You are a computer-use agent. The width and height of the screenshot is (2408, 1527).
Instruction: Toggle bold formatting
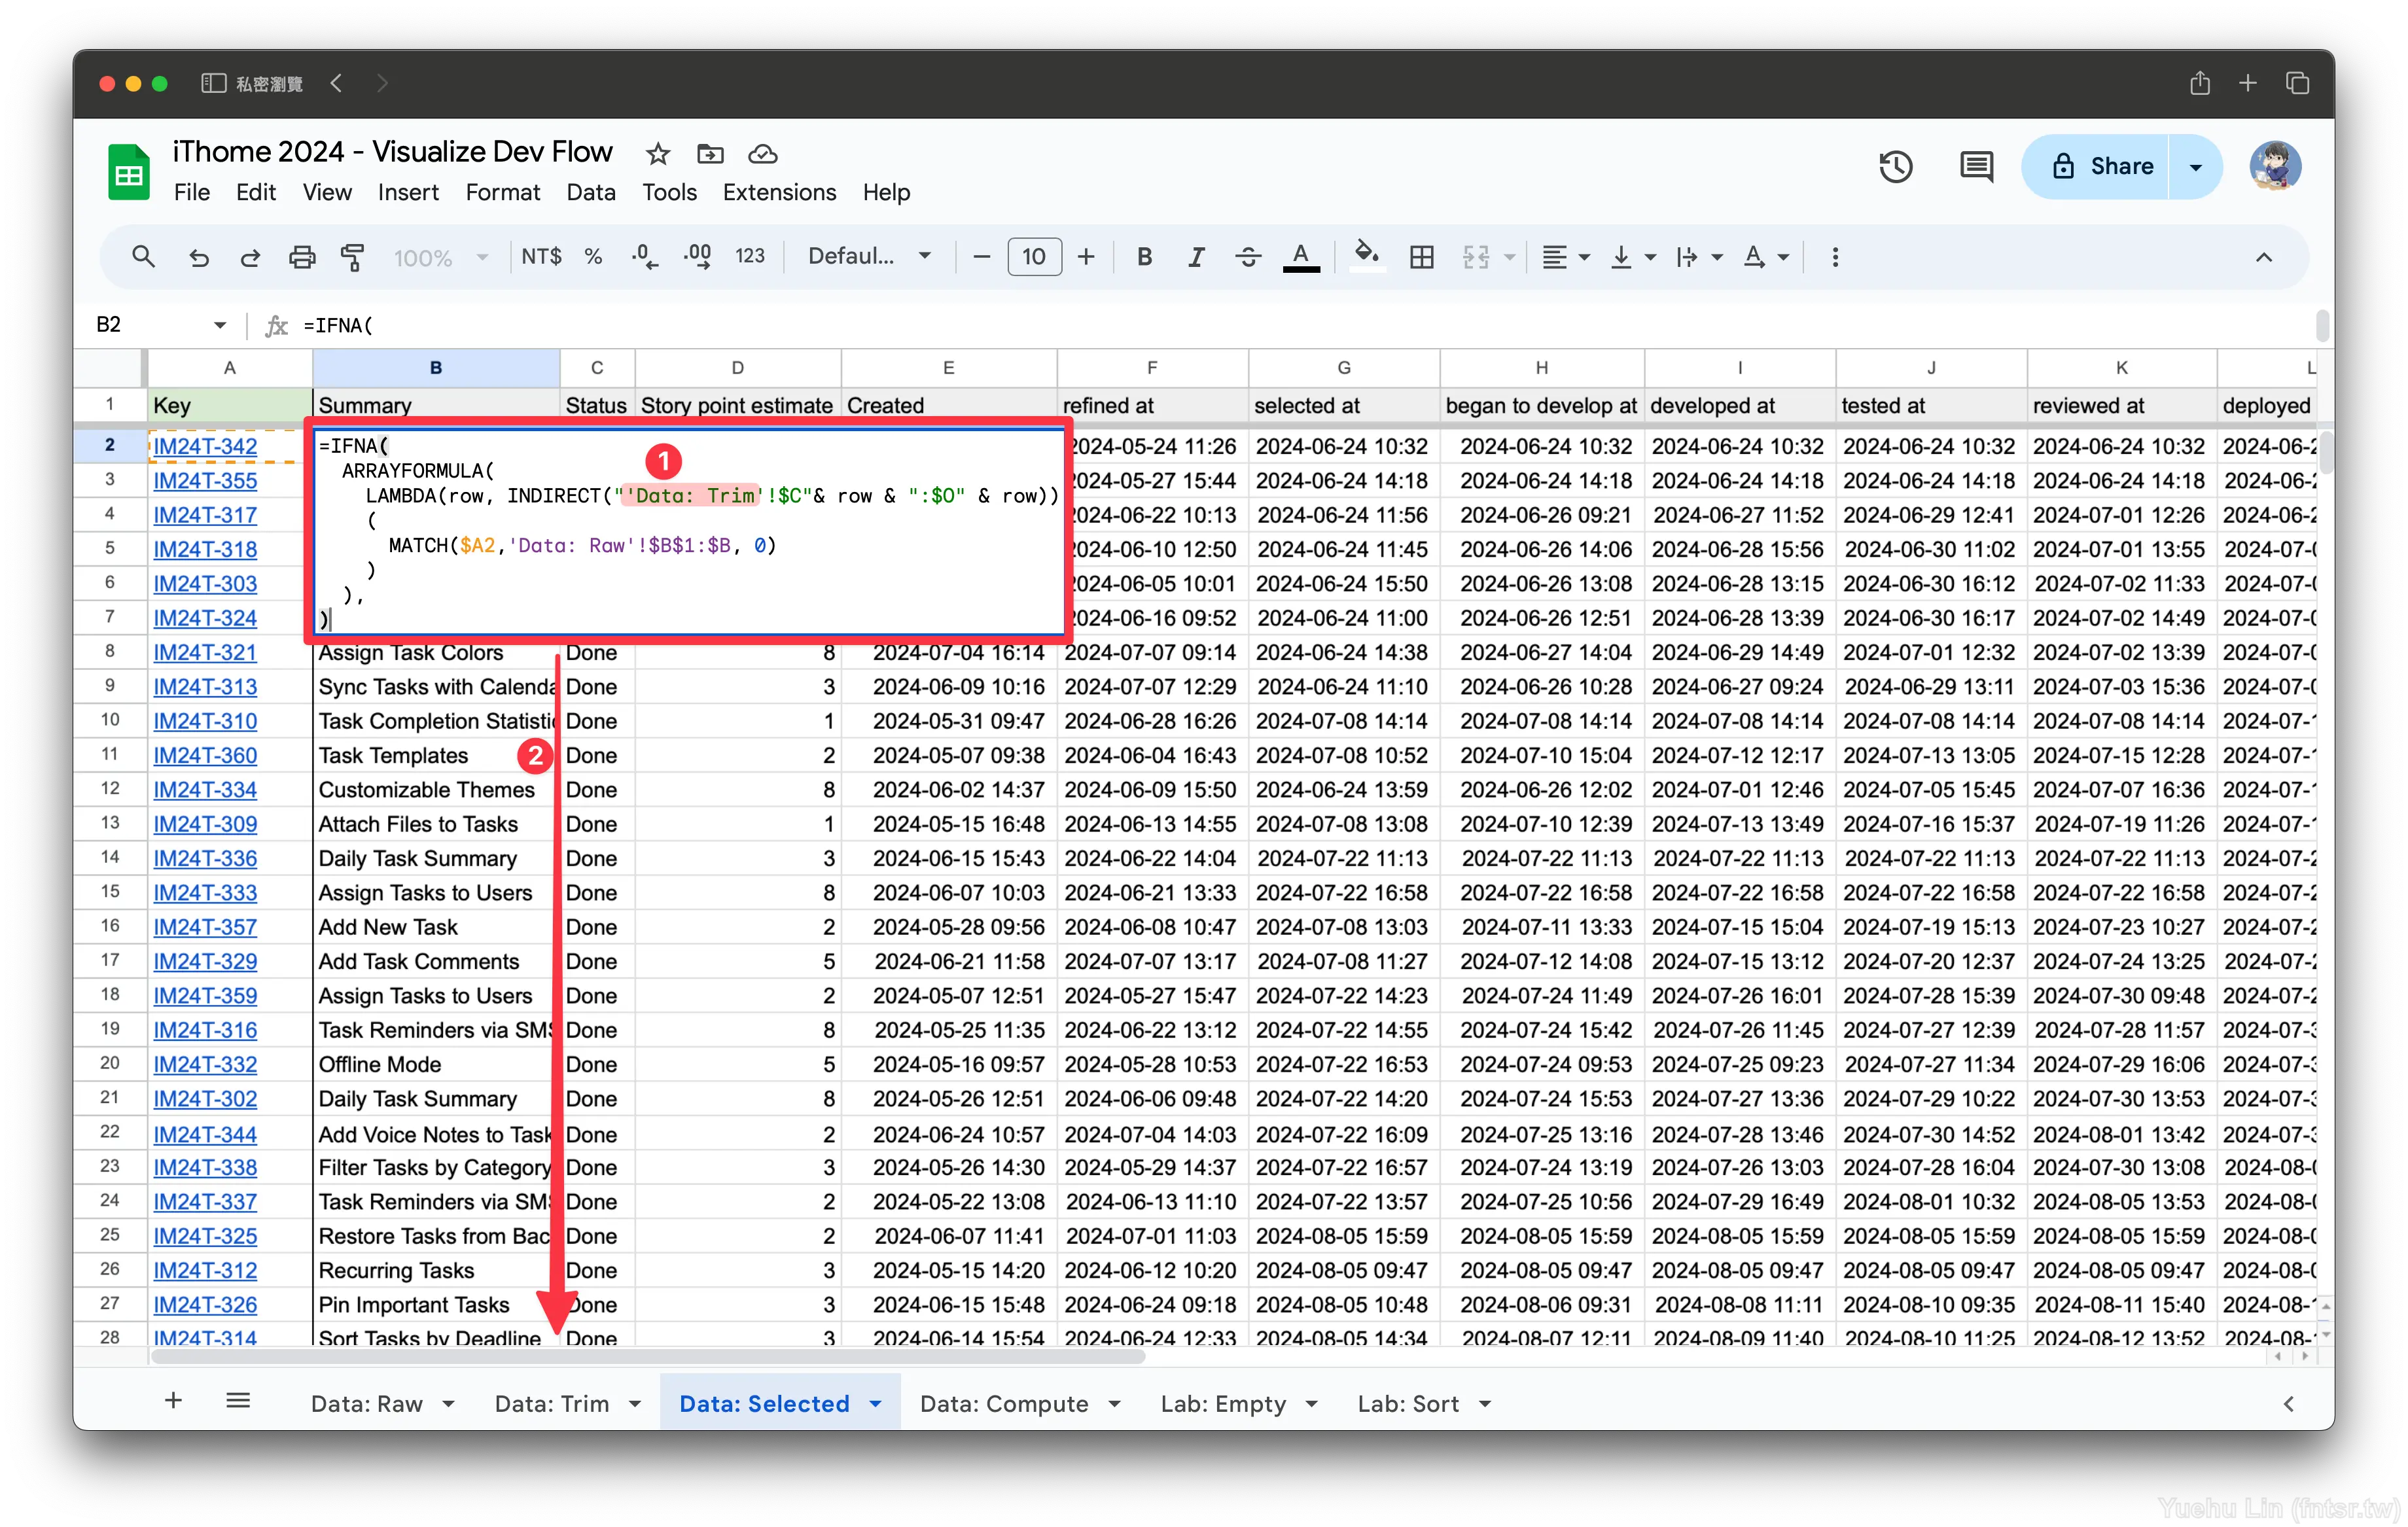pos(1144,257)
